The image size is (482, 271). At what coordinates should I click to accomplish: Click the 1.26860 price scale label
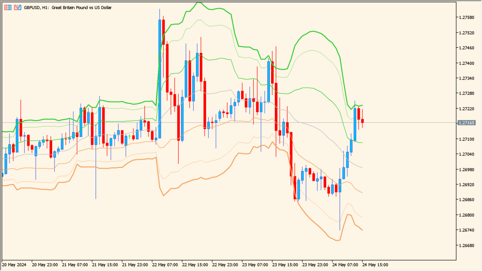pos(467,200)
